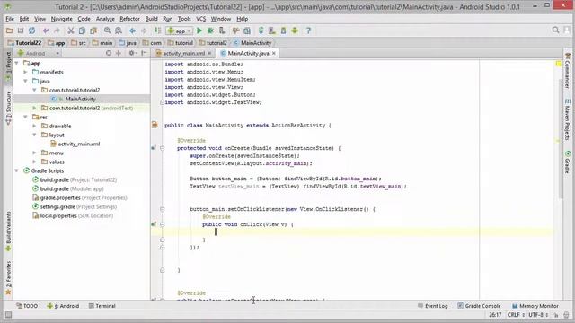Expand the manifests folder node
The height and width of the screenshot is (323, 575).
pos(26,72)
